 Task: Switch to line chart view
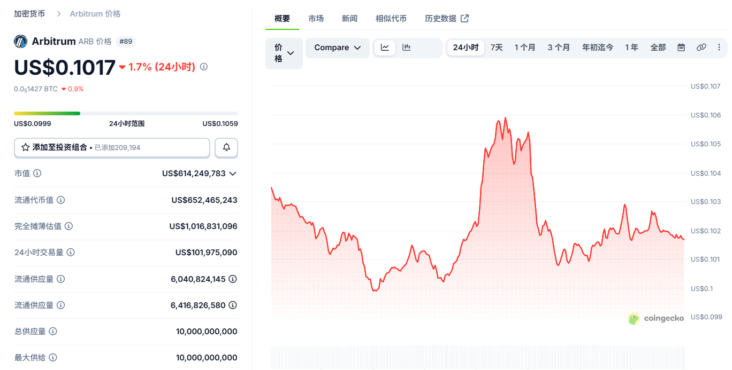385,48
